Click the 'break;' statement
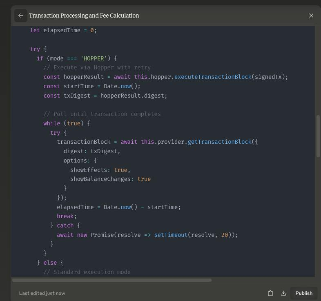Image resolution: width=321 pixels, height=301 pixels. click(x=67, y=216)
